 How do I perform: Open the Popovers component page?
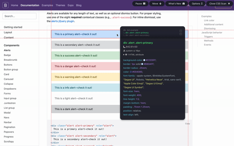pos(9,132)
